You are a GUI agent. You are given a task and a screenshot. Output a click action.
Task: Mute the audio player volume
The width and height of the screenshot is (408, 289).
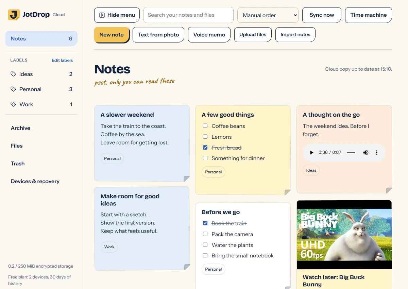pyautogui.click(x=366, y=153)
